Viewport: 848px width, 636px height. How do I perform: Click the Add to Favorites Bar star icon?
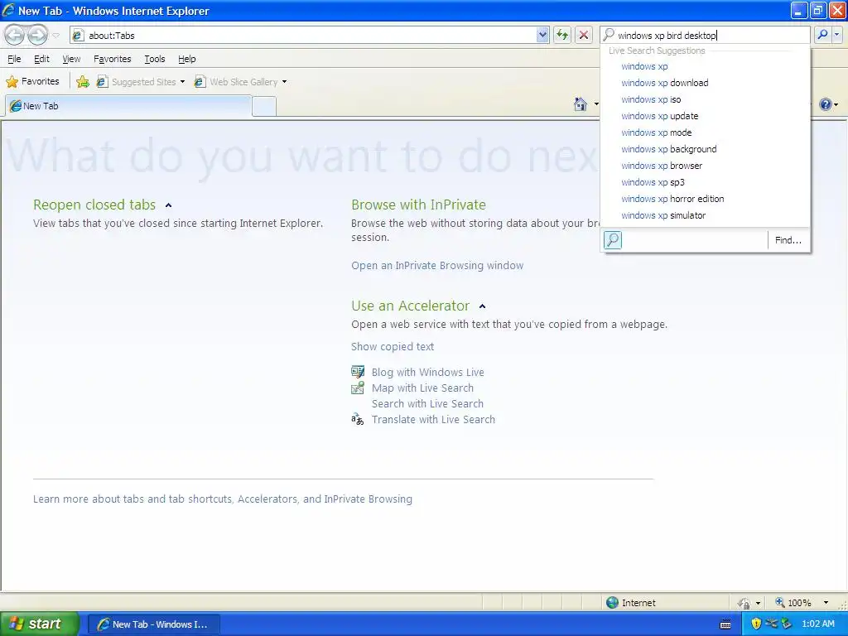pyautogui.click(x=83, y=82)
